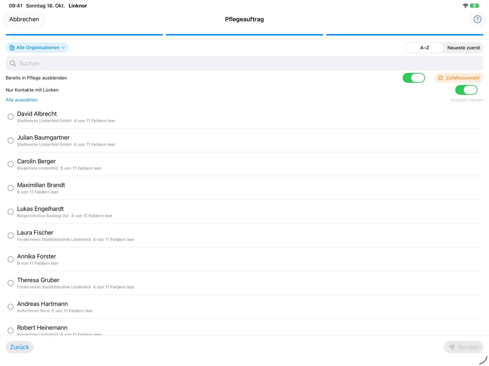Click the first progress step bar
Image resolution: width=489 pixels, height=366 pixels.
[84, 35]
